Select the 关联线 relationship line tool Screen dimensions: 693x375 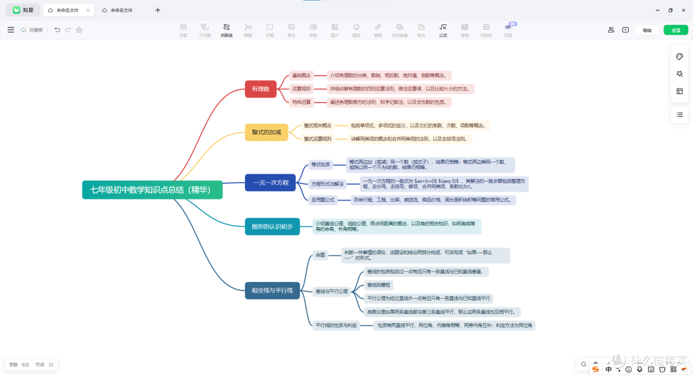pyautogui.click(x=227, y=30)
